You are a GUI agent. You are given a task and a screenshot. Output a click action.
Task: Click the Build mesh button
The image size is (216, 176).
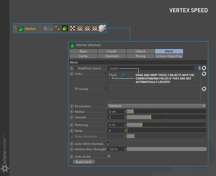(84, 162)
